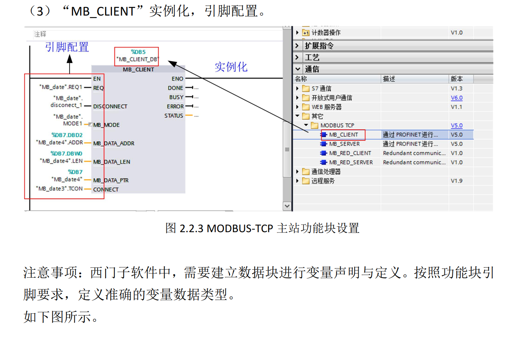The image size is (512, 338).
Task: Click the 注释 comment field
Action: coord(157,34)
